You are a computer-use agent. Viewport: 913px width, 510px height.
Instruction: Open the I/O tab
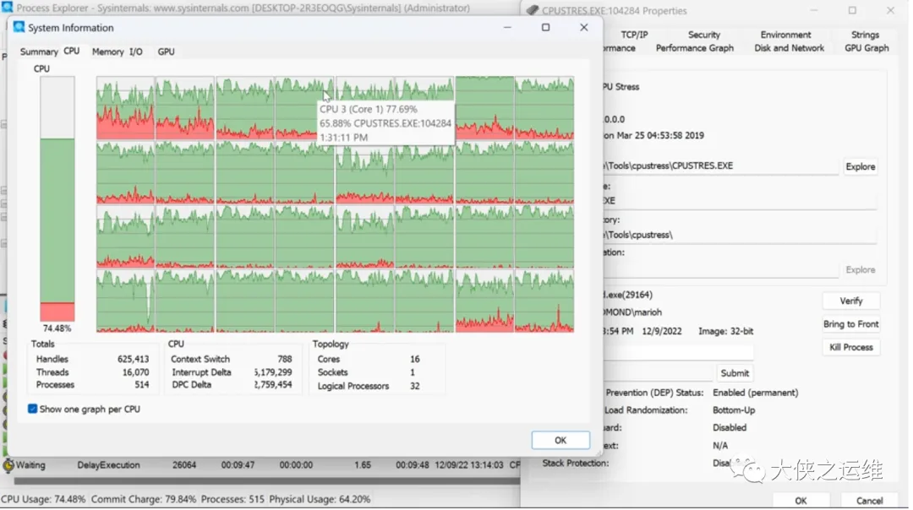click(135, 52)
